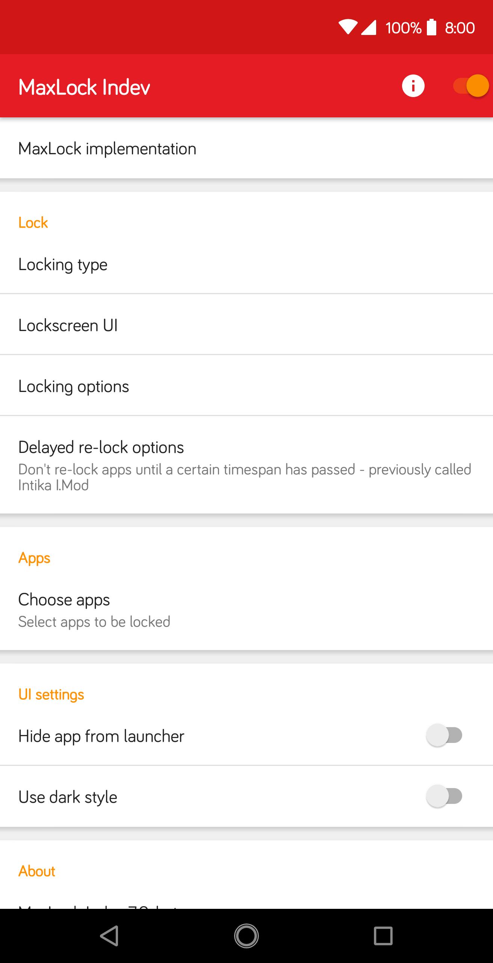The image size is (493, 963).
Task: Tap the Wi-Fi status icon
Action: [x=348, y=27]
